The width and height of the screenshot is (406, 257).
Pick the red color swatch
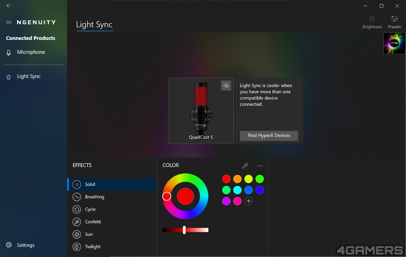coord(226,179)
